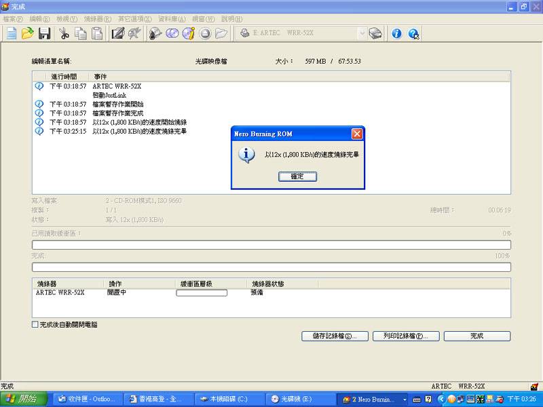543x407 pixels.
Task: Click the 操作 column header
Action: coord(140,284)
